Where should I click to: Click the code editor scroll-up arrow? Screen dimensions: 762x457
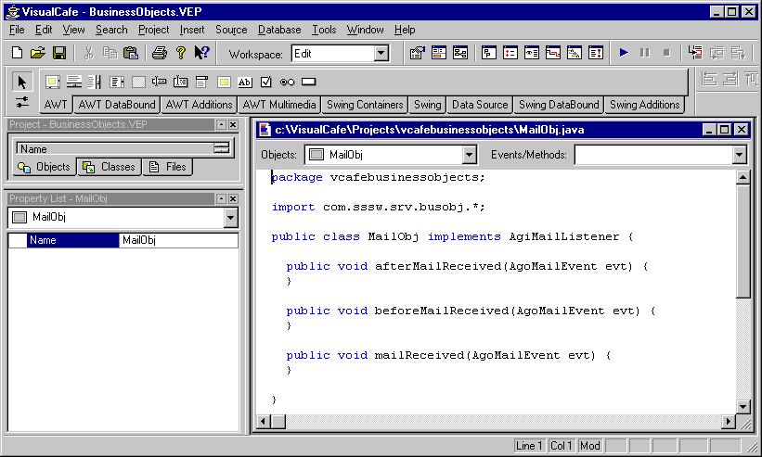743,178
